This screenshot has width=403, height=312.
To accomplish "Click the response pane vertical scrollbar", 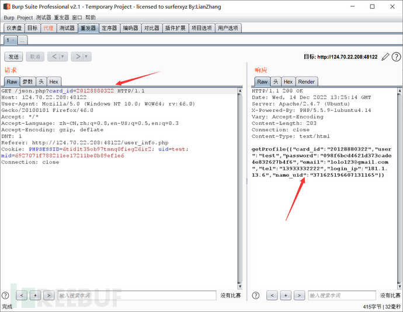I will [x=399, y=188].
